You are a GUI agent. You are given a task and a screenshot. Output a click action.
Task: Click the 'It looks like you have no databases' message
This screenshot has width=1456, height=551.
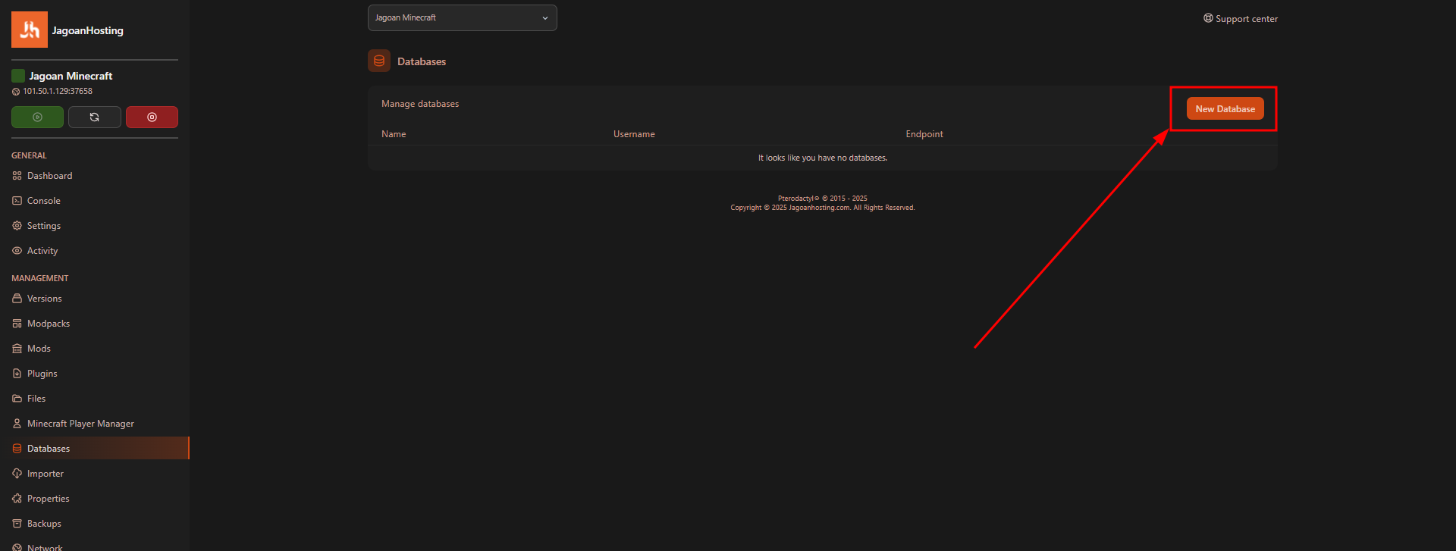(823, 158)
